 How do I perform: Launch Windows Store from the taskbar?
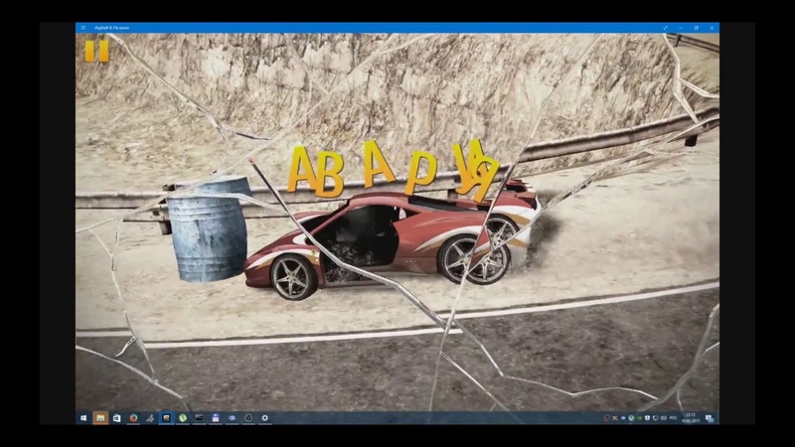pyautogui.click(x=116, y=418)
